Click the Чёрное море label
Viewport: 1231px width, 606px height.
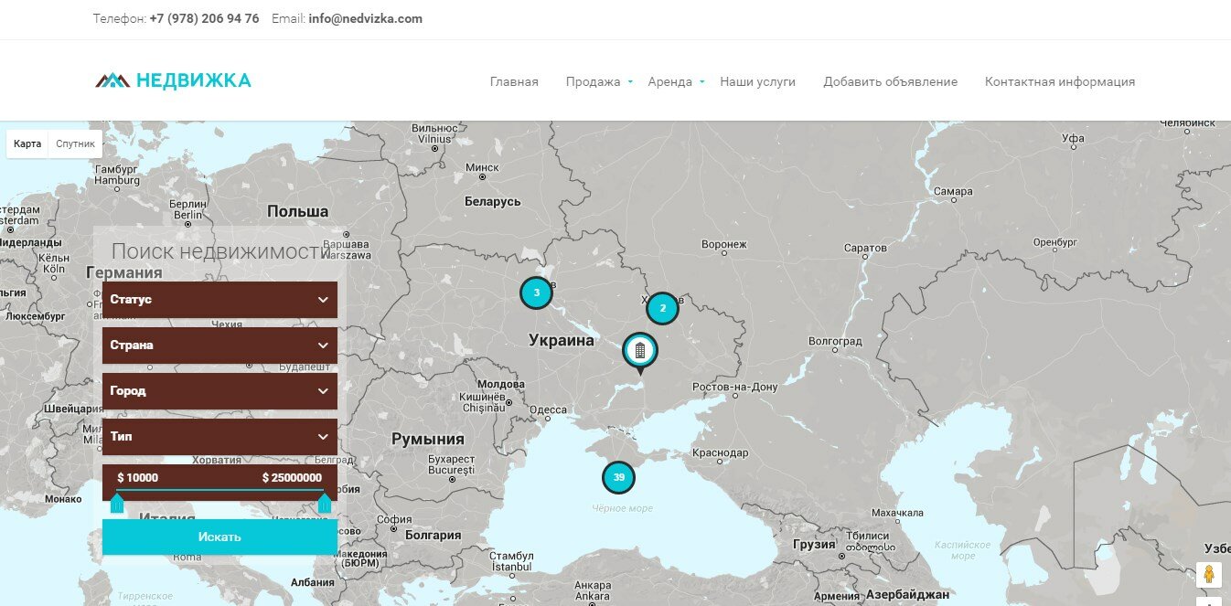[623, 508]
